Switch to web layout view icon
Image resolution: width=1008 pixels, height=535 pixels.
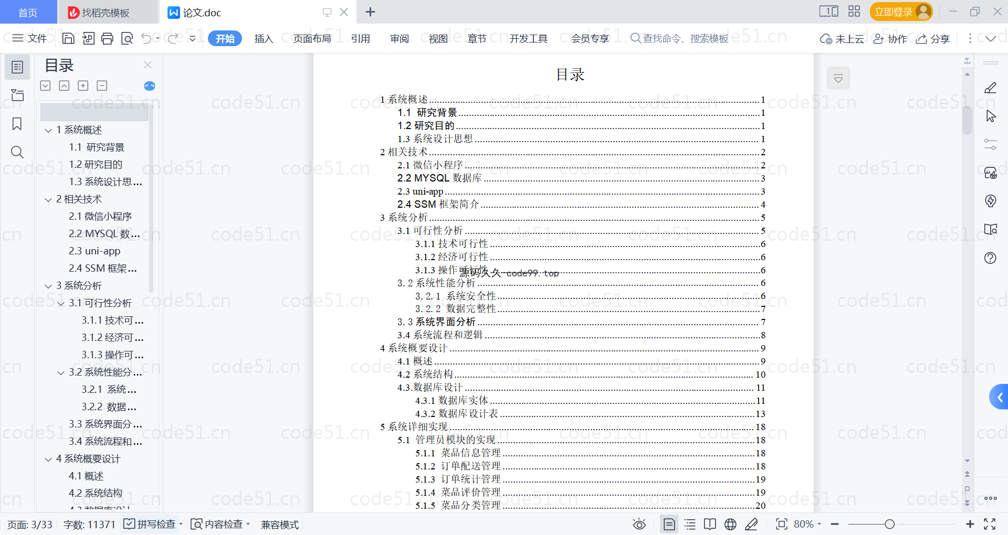[730, 525]
